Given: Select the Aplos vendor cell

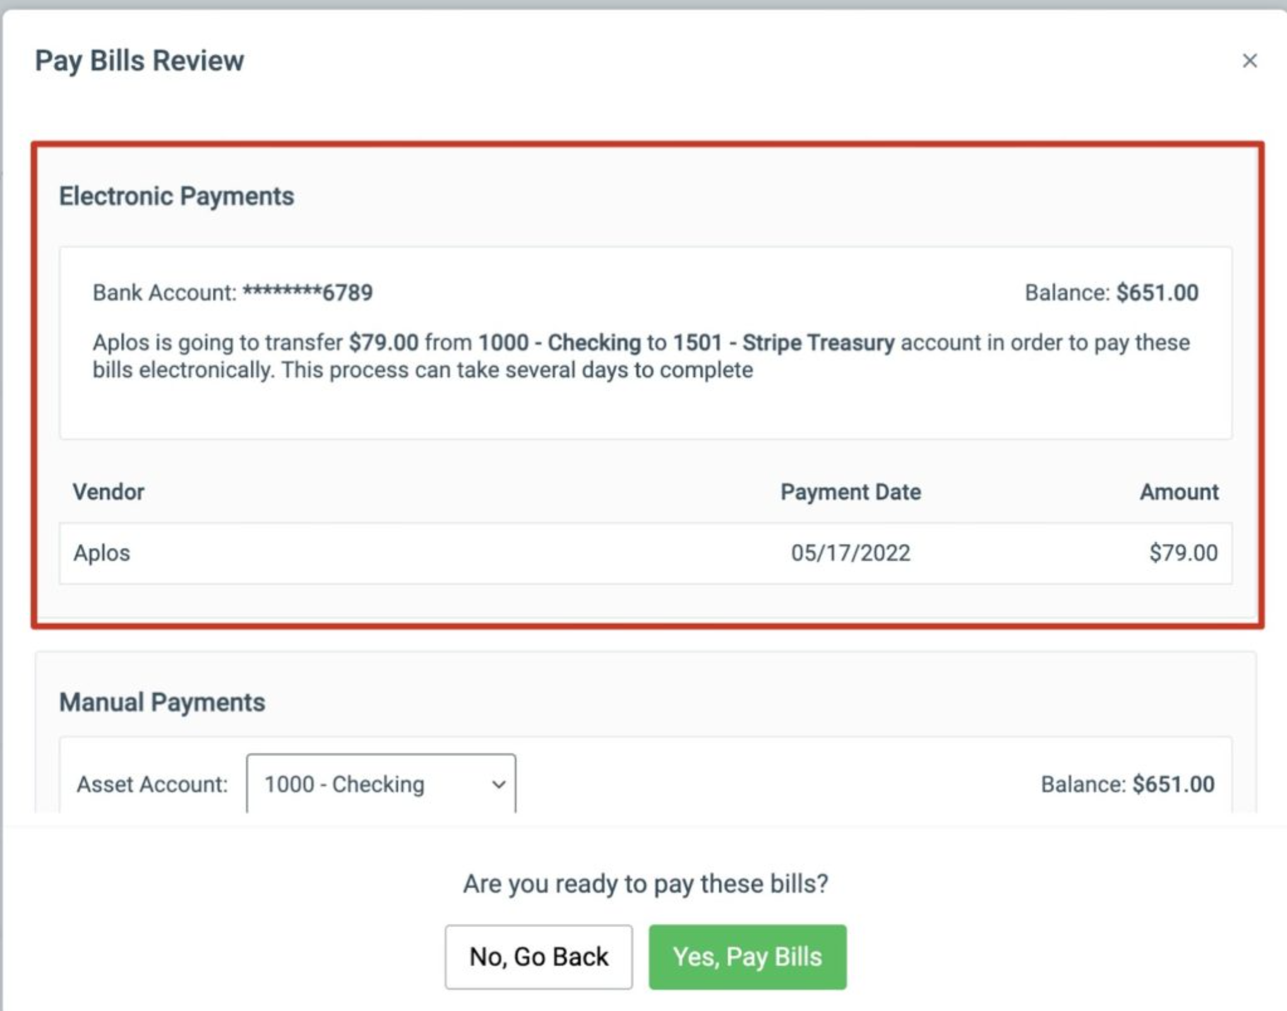Looking at the screenshot, I should [x=102, y=553].
